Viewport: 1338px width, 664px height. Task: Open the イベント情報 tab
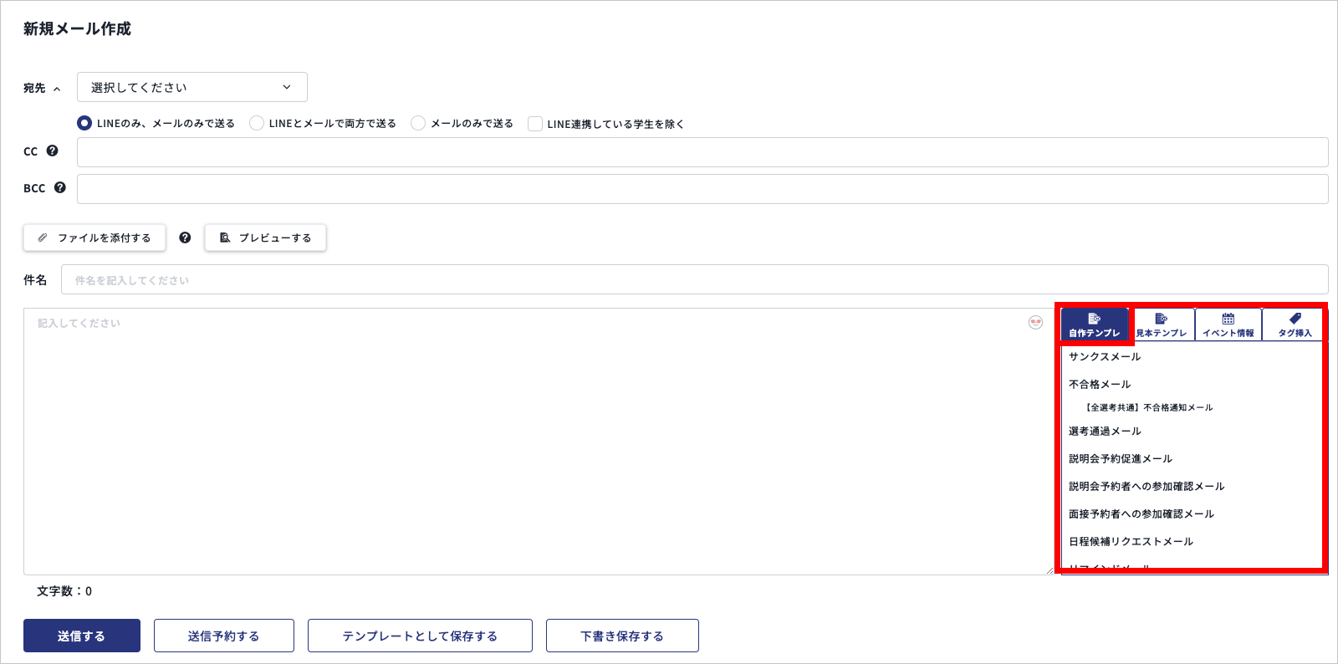[1228, 324]
